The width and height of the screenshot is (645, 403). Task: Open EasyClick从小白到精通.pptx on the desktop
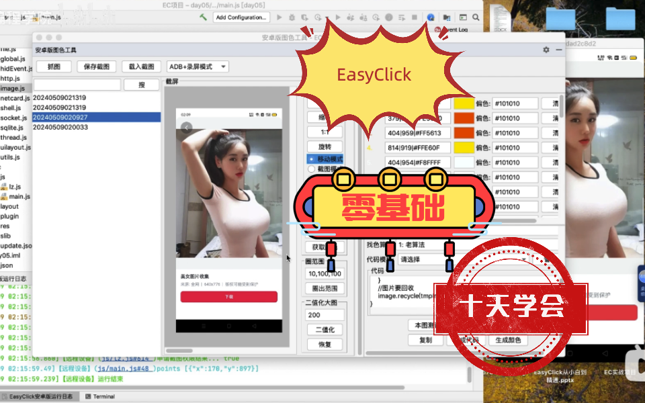[560, 376]
